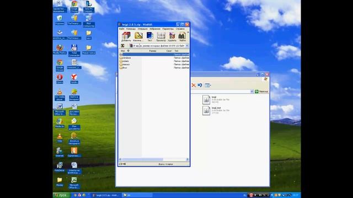Sort the archive list by the Сжат column
Screen dimensions: 353x198
[169, 51]
